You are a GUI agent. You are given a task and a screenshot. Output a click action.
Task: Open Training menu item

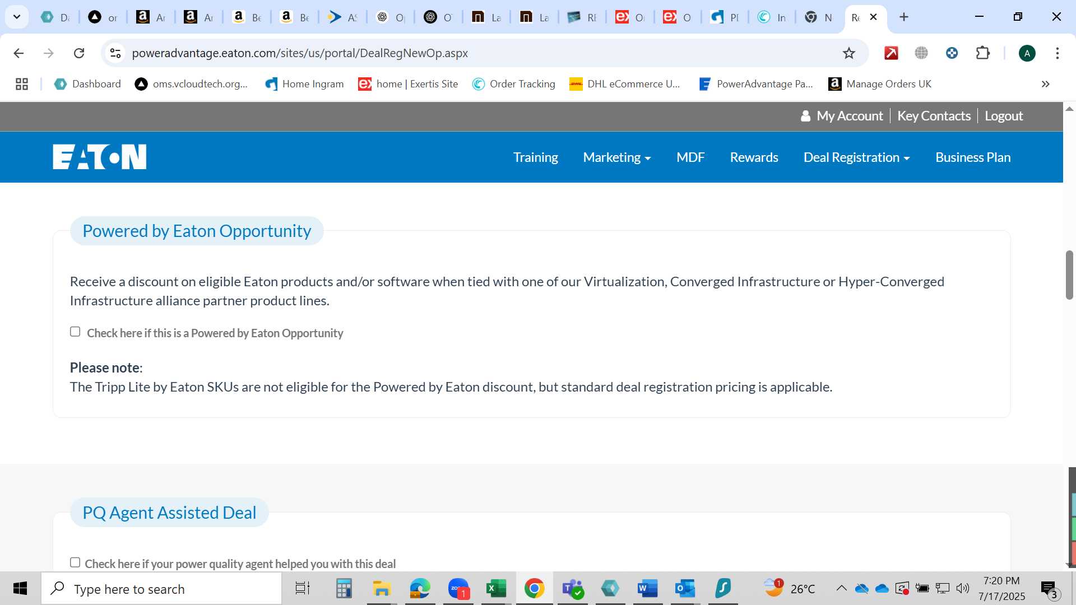(535, 157)
